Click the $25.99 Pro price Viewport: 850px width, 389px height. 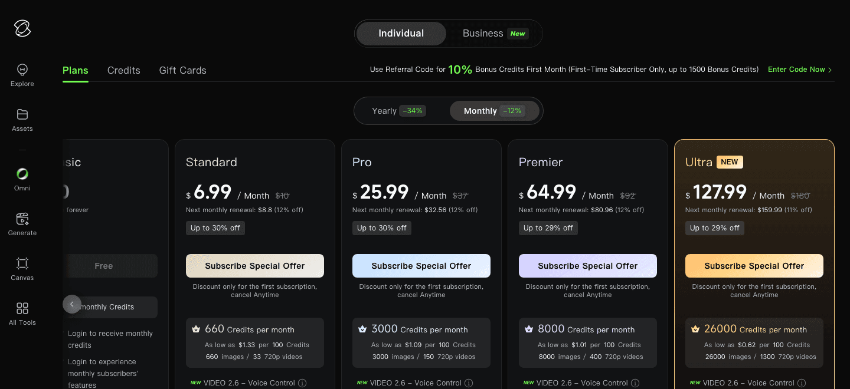click(x=381, y=192)
